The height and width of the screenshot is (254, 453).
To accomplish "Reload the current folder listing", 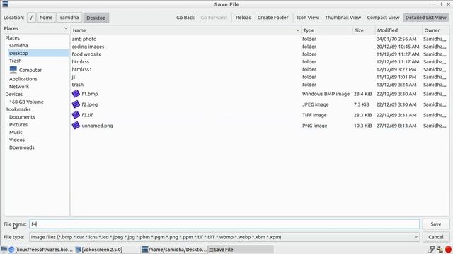I will click(243, 17).
